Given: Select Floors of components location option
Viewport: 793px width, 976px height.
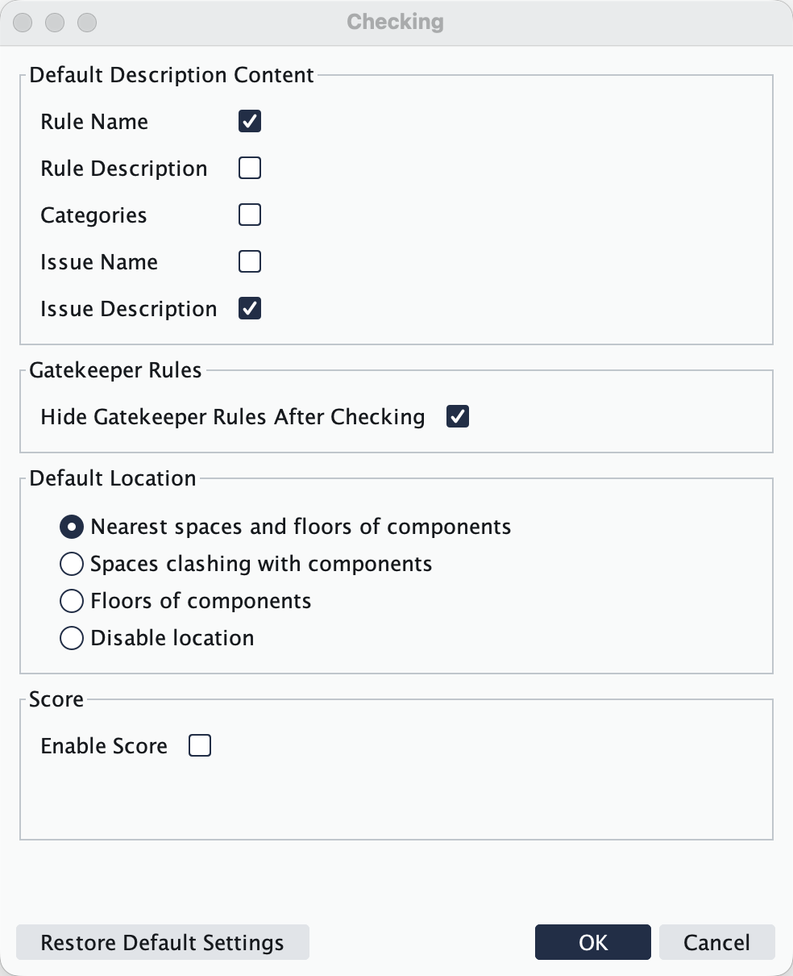Looking at the screenshot, I should click(72, 600).
